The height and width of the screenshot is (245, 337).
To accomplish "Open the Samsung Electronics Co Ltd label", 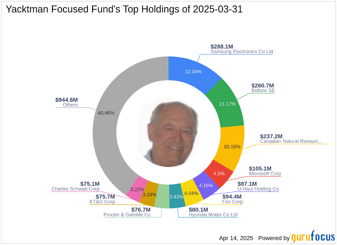I will (241, 52).
